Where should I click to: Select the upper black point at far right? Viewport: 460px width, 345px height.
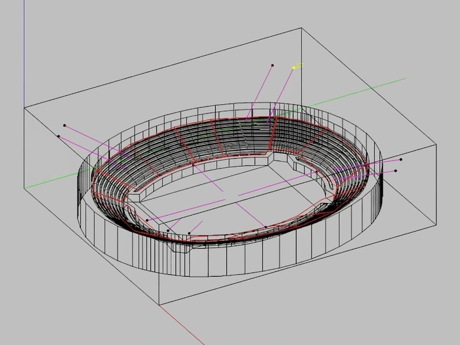coord(401,160)
